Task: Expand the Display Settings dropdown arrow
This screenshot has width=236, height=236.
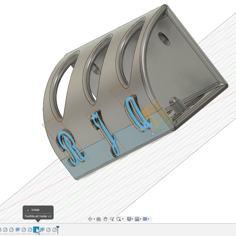Action: (x=133, y=219)
